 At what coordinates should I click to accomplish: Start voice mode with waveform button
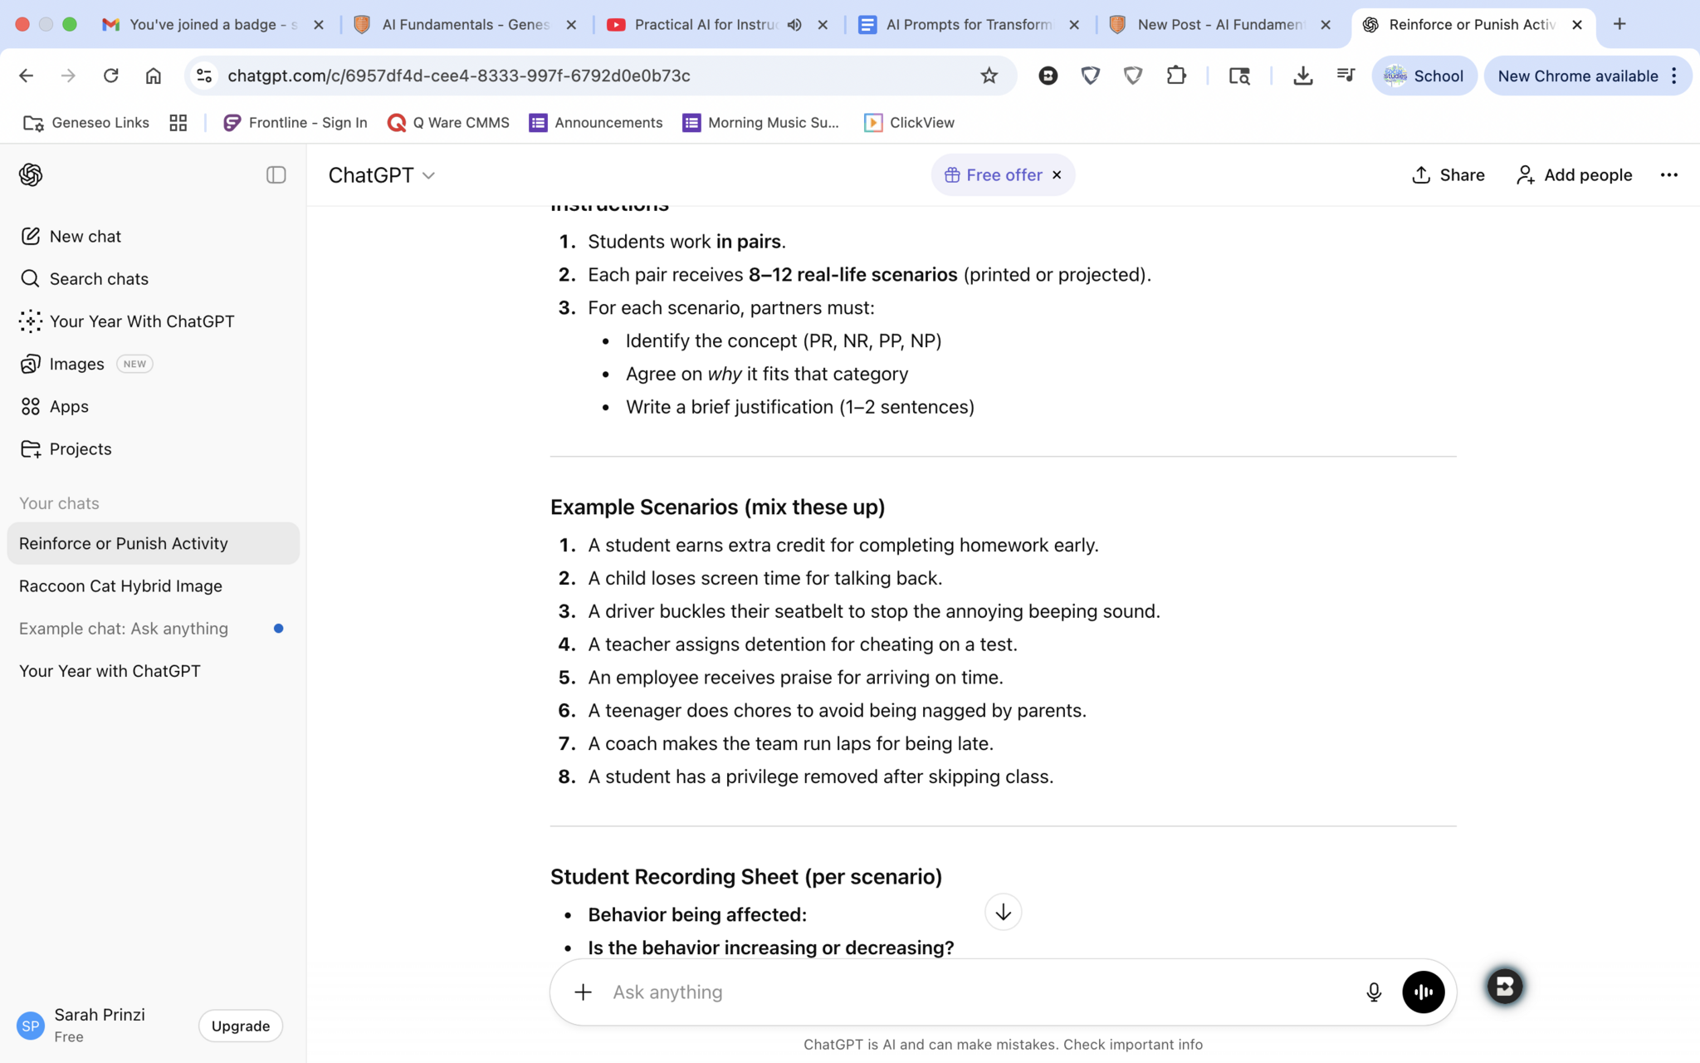point(1424,992)
